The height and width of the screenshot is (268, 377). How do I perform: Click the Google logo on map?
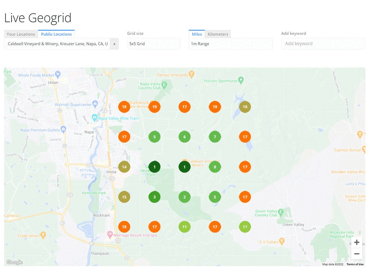click(15, 262)
